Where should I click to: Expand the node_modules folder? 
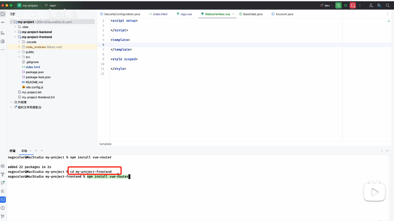[x=19, y=47]
